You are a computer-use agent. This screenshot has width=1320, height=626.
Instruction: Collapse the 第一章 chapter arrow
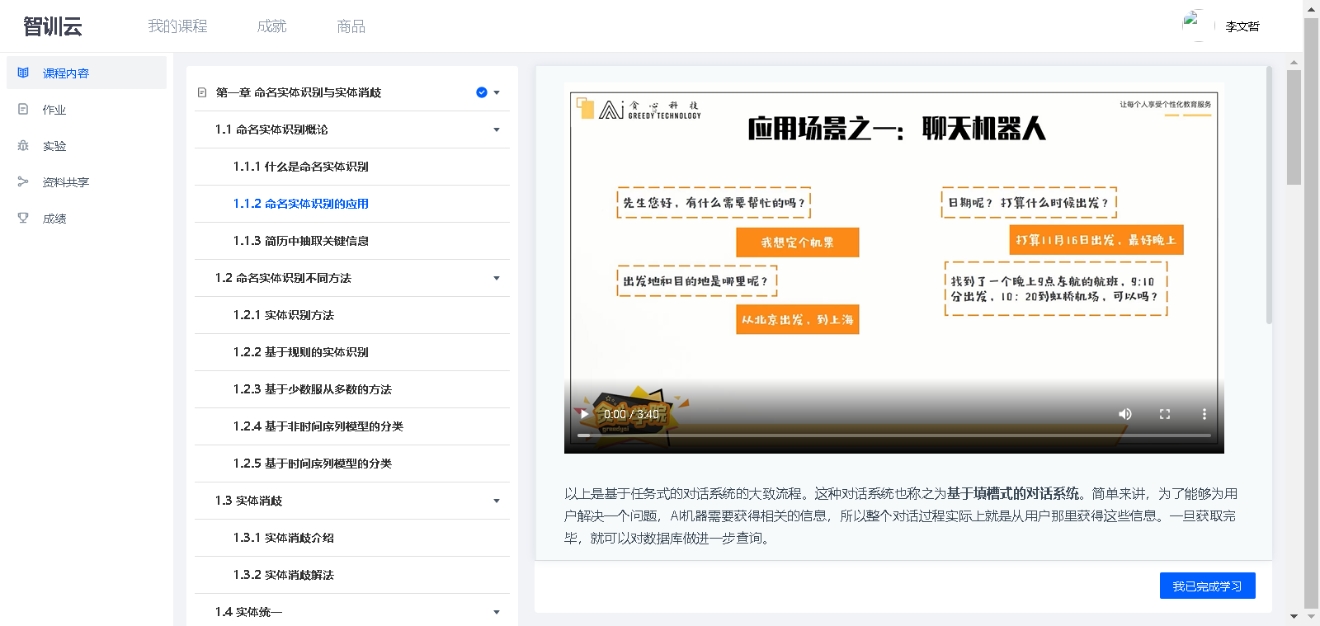click(497, 92)
